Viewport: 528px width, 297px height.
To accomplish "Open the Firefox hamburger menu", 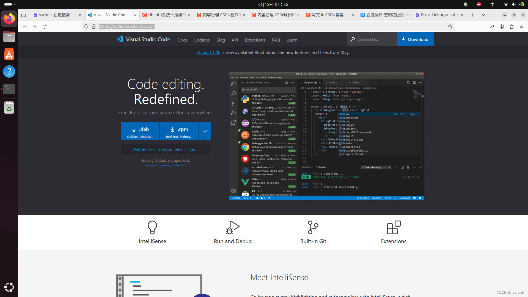I will 521,26.
